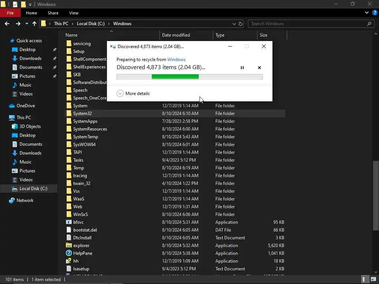This screenshot has height=284, width=379.
Task: Select the SysWOW64 folder icon
Action: [69, 145]
